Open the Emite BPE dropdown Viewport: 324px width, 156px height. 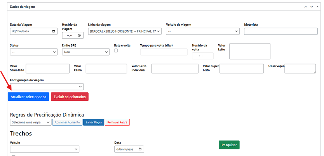coord(85,52)
